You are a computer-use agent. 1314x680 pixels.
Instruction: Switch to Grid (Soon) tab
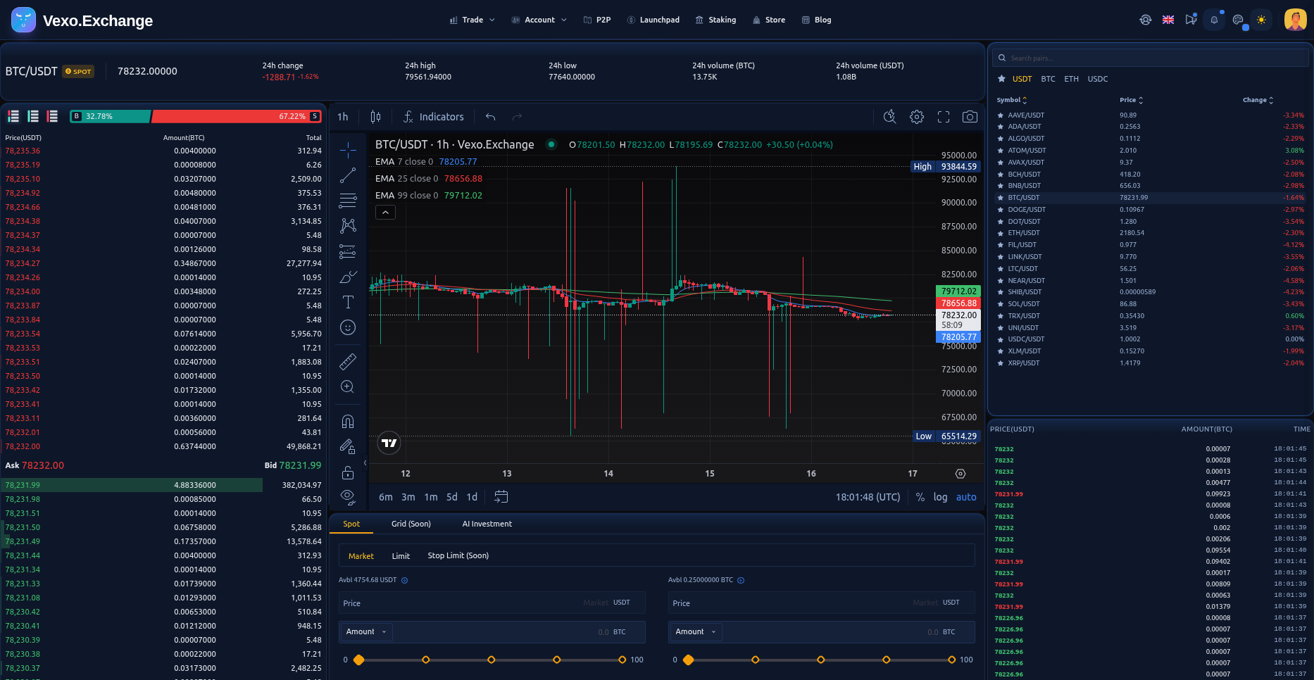411,524
